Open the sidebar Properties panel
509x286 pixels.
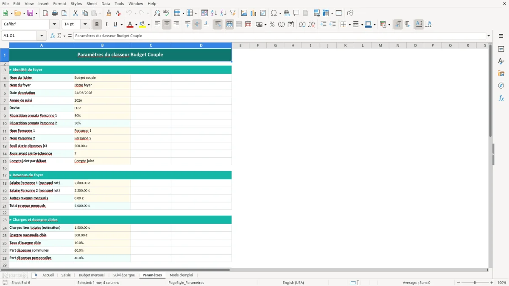click(x=501, y=49)
